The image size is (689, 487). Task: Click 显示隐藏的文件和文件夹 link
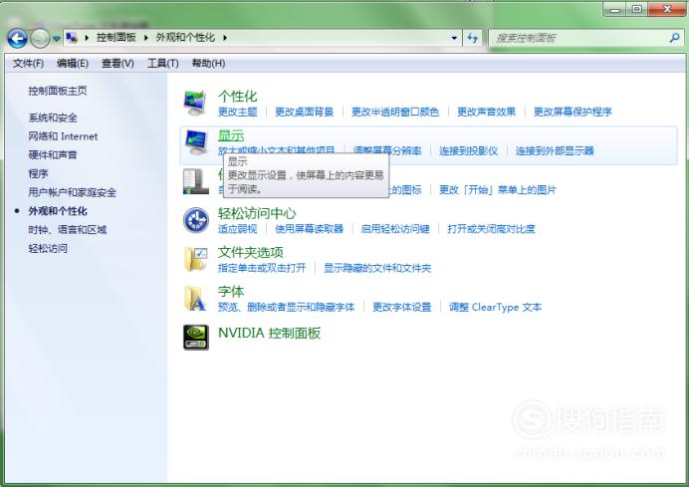(377, 268)
